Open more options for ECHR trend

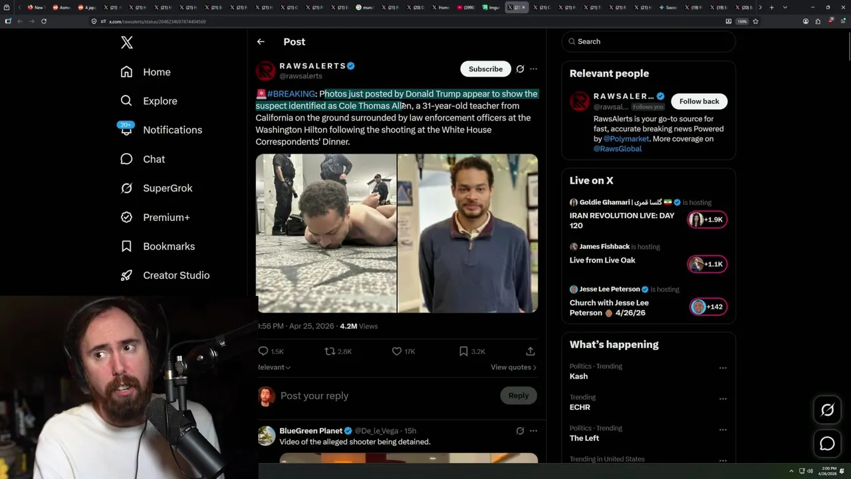coord(723,399)
